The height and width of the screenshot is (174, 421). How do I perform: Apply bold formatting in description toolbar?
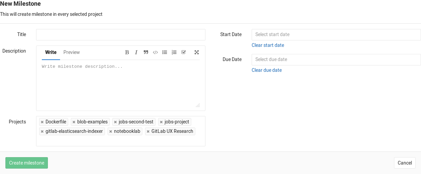pyautogui.click(x=127, y=52)
